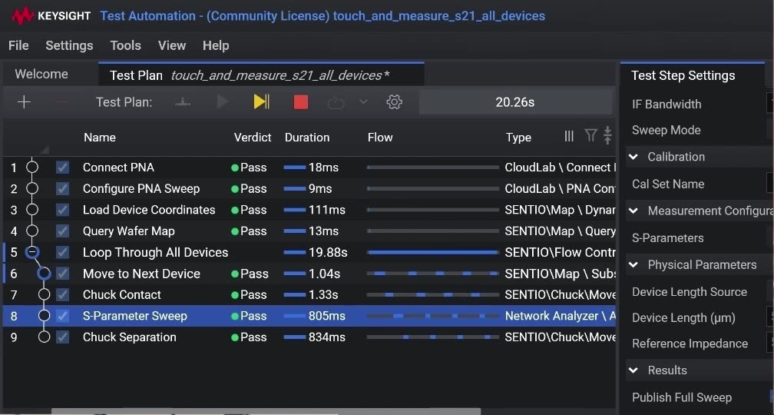This screenshot has height=415, width=774.
Task: Toggle the Chuck Contact step checkbox
Action: pos(62,295)
